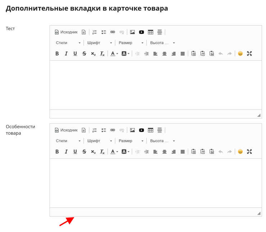Screen dimensions: 266x232
Task: Insert numbered list in Тест editor
Action: click(95, 32)
